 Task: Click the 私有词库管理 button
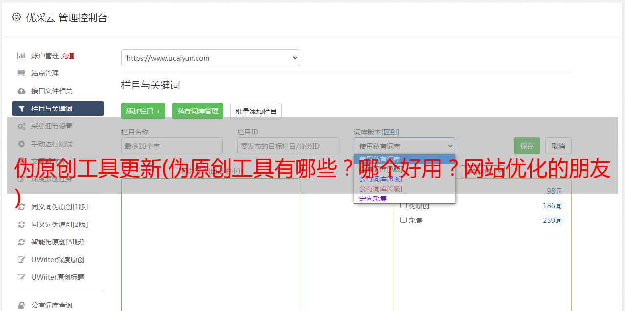(198, 111)
